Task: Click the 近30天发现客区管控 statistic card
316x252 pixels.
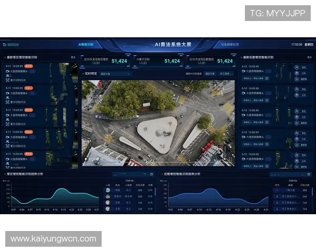Action: [x=105, y=61]
